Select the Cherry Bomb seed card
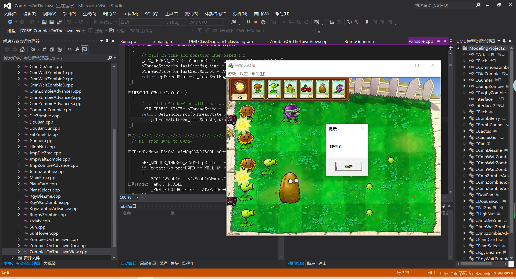516x279 pixels. point(306,89)
